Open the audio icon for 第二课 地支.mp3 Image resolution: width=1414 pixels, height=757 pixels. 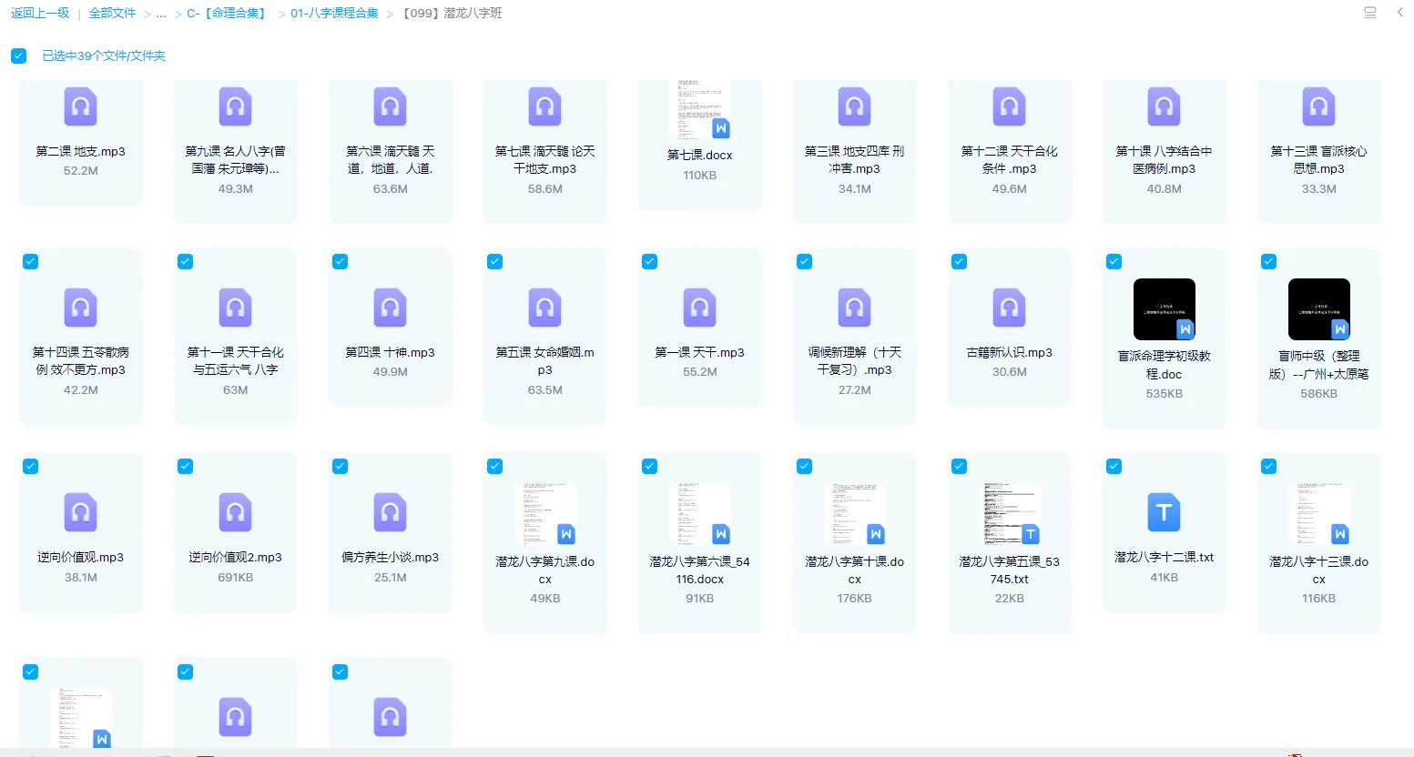[80, 106]
